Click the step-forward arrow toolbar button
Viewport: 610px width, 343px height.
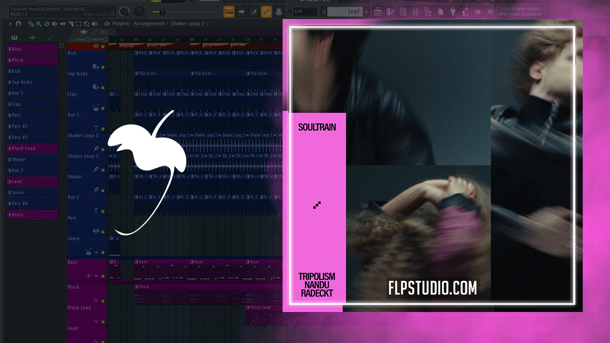pos(242,11)
